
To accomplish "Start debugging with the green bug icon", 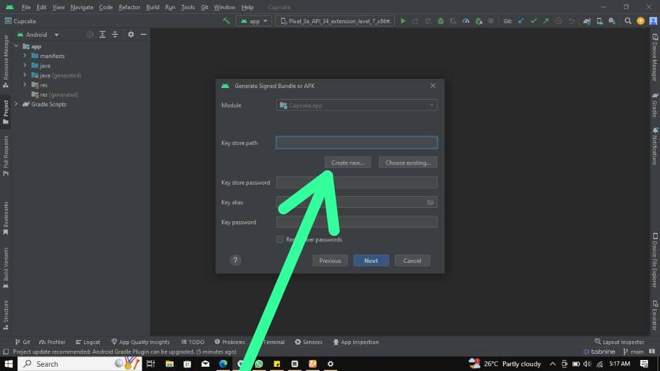I will (x=440, y=21).
